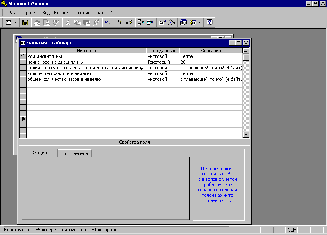Expand the New Object dropdown arrow
The height and width of the screenshot is (235, 327).
(x=199, y=22)
